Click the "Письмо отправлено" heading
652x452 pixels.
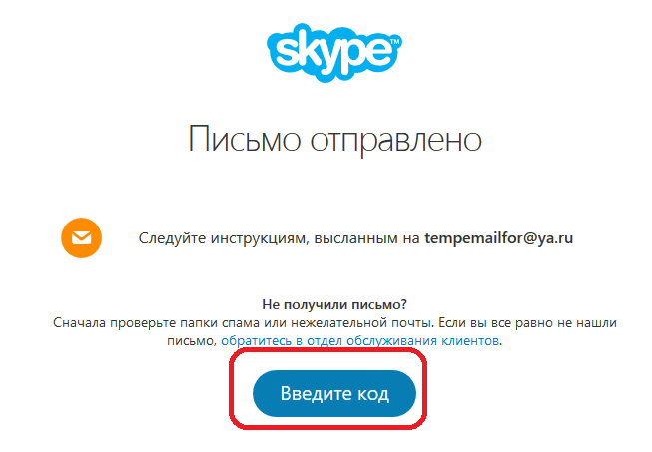pyautogui.click(x=334, y=139)
